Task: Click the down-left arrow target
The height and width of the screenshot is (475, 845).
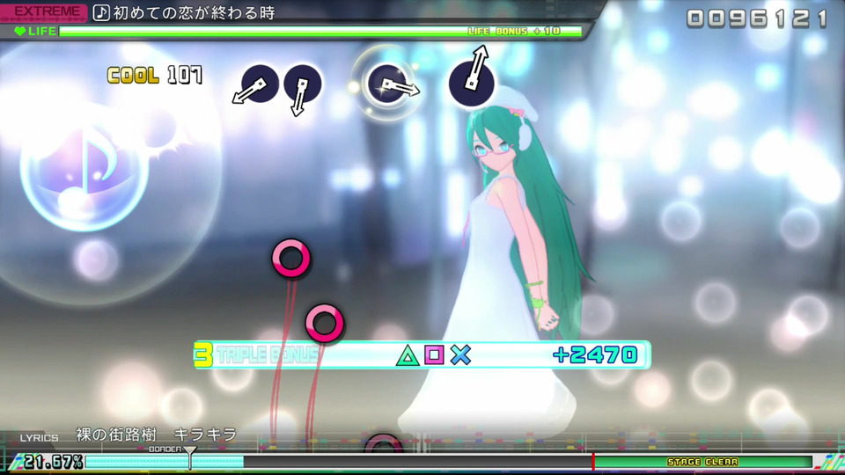Action: coord(255,85)
